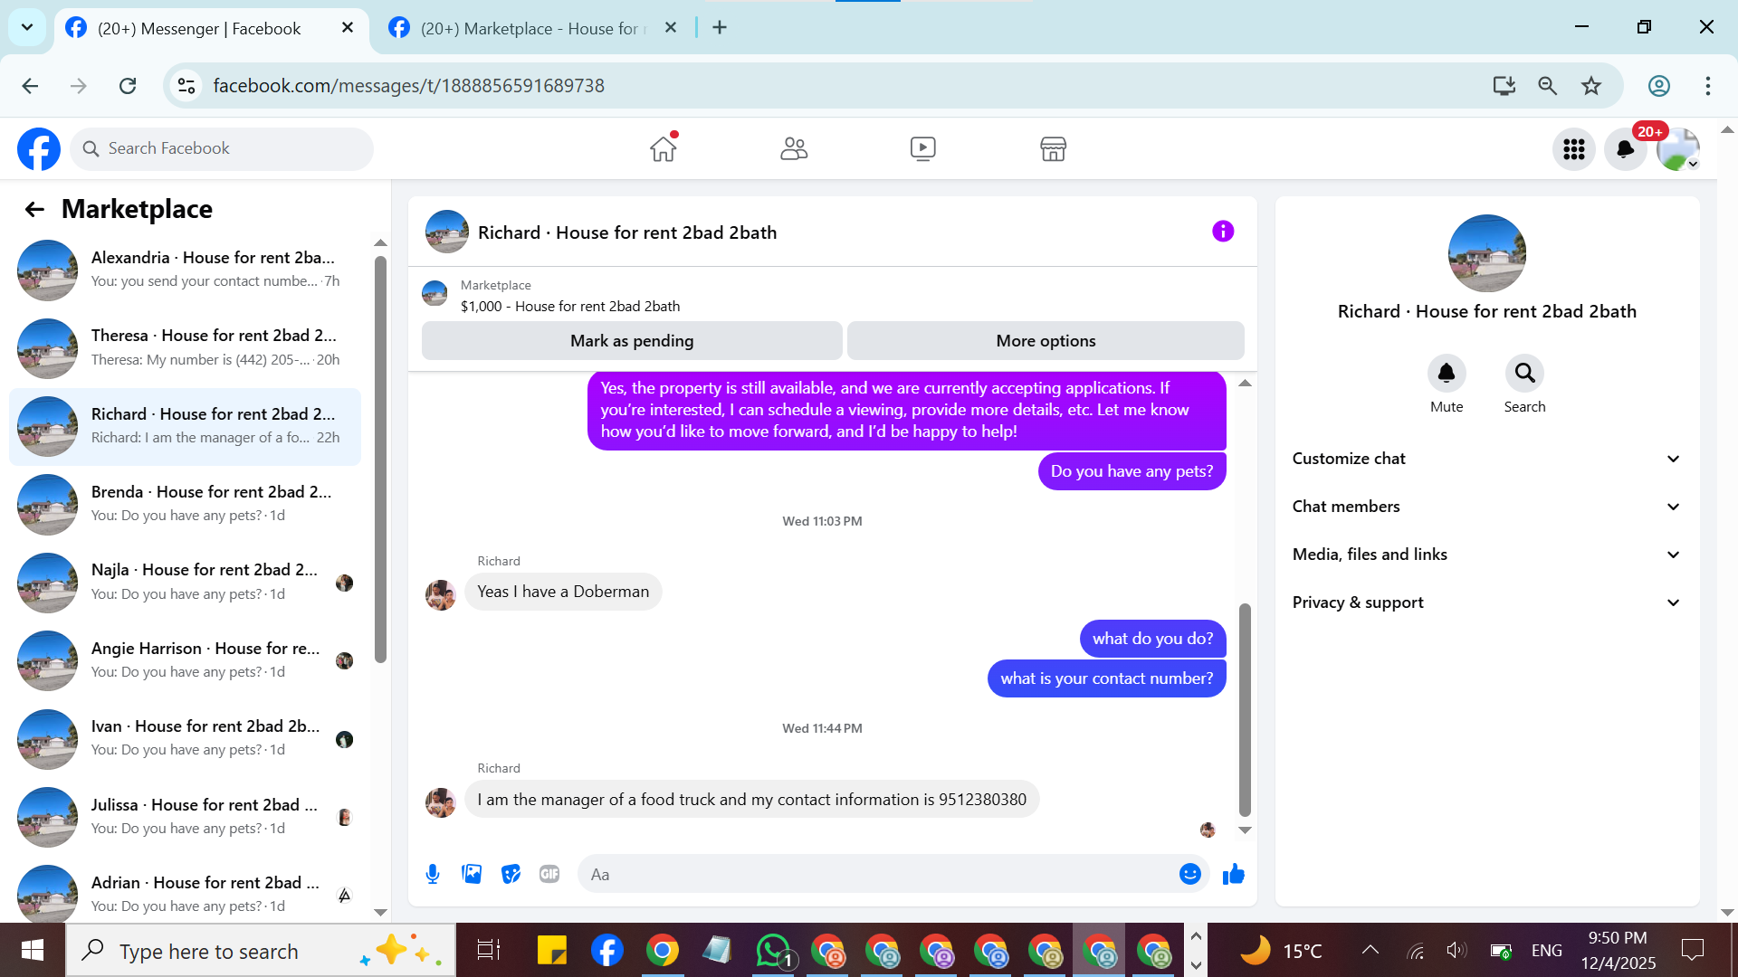Expand Media, files and links section
This screenshot has width=1738, height=977.
(x=1486, y=555)
